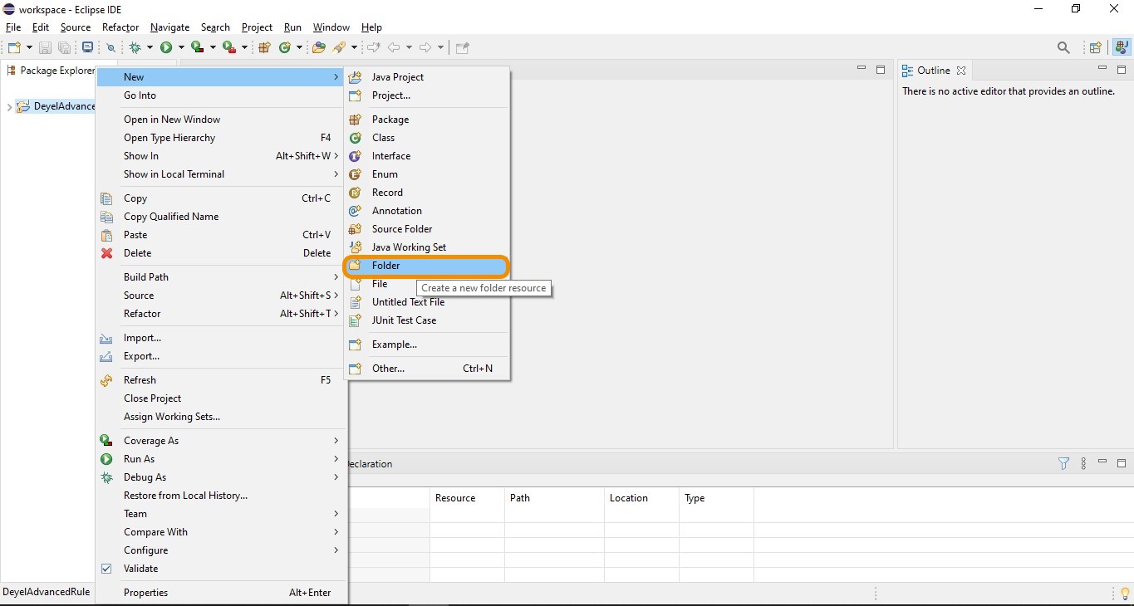This screenshot has height=606, width=1134.
Task: Open the Window menu in menu bar
Action: 331,27
